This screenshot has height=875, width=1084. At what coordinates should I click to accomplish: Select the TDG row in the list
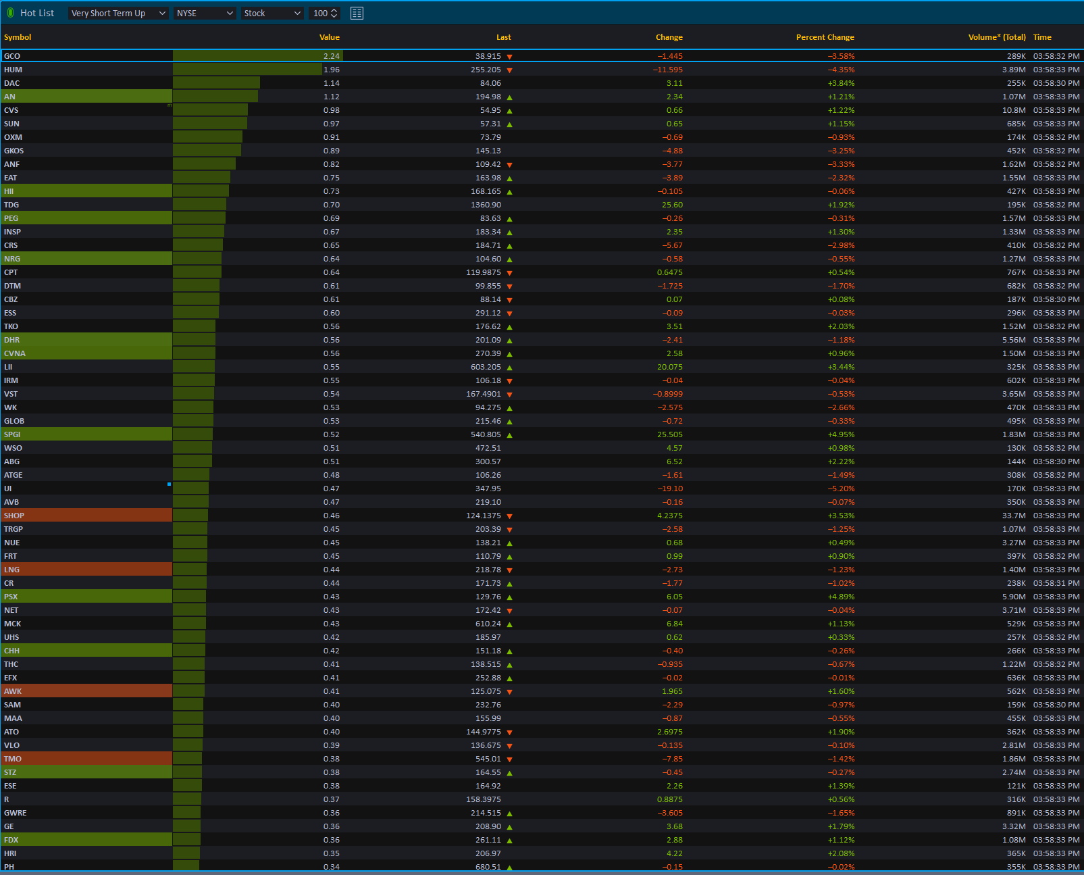pos(86,205)
